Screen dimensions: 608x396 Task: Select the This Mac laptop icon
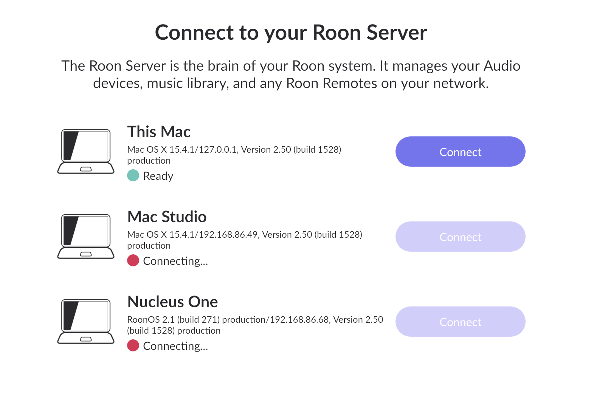[x=86, y=152]
